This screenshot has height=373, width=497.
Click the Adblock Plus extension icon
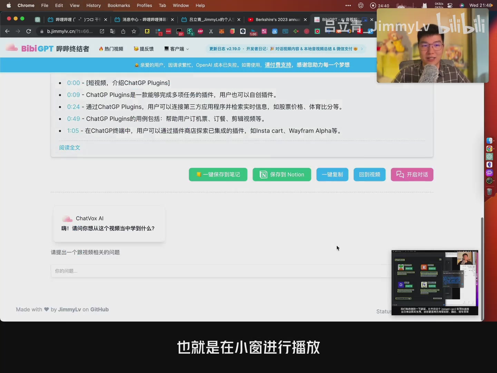pyautogui.click(x=200, y=31)
